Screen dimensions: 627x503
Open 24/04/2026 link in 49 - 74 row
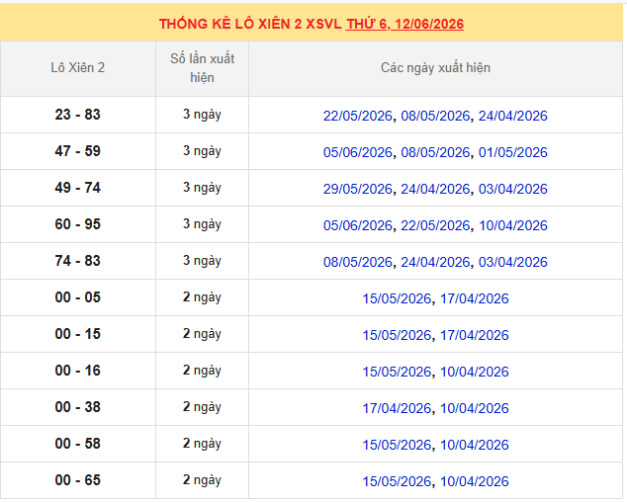(435, 189)
